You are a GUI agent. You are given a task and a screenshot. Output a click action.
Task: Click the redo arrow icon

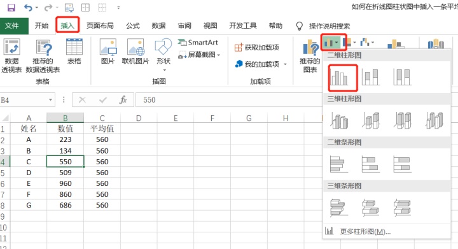tap(48, 8)
